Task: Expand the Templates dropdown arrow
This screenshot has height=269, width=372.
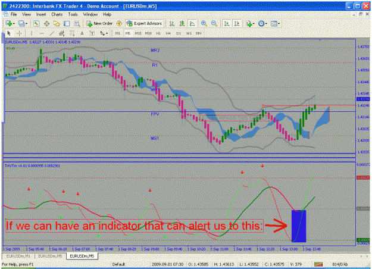Action: (x=279, y=24)
